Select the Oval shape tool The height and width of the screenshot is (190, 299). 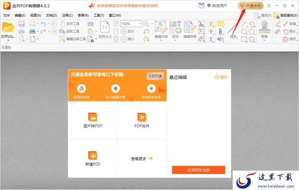244,32
